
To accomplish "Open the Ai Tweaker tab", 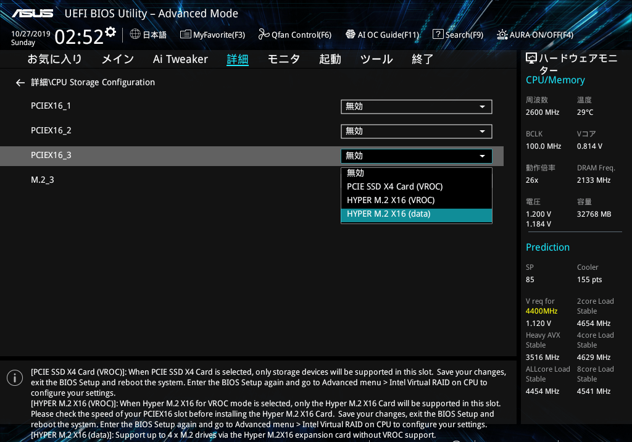I will coord(180,59).
